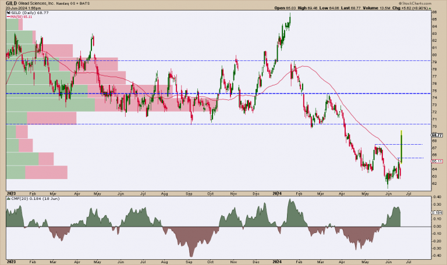
Task: Select the Gilead Sciences, Inc. company name
Action: coord(36,3)
